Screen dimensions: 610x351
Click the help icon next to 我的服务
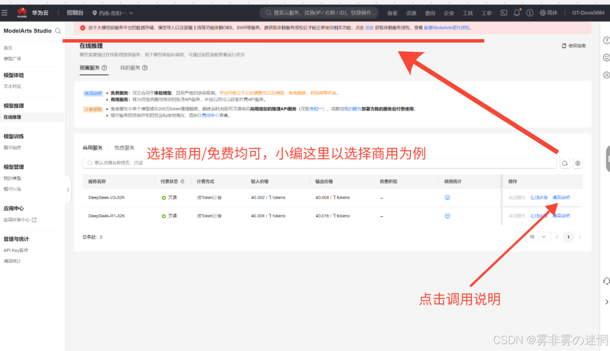click(x=145, y=68)
